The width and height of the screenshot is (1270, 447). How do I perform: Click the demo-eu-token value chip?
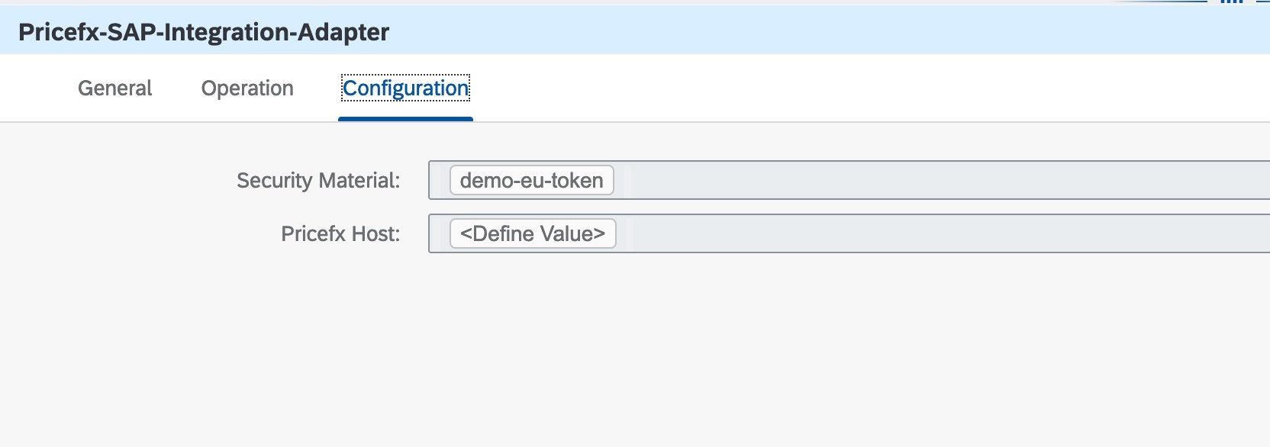(x=531, y=181)
